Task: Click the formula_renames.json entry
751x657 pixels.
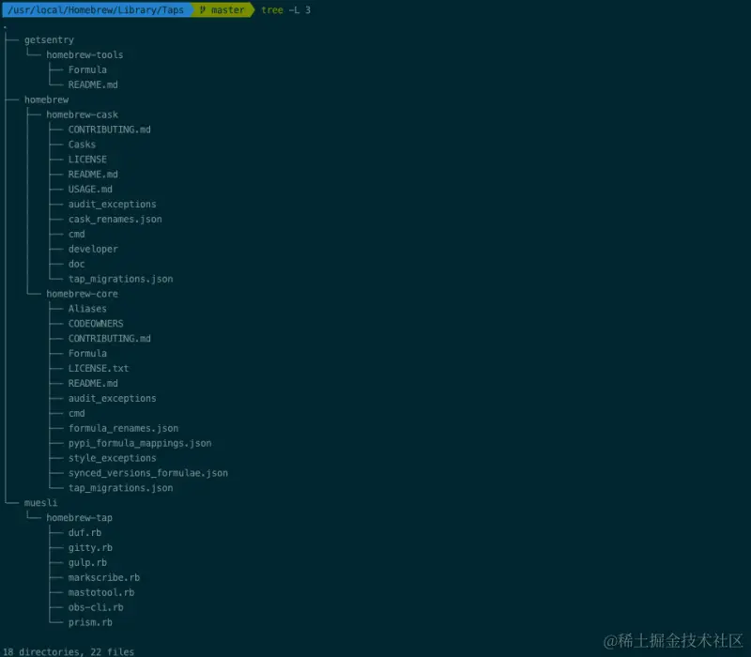Action: coord(124,429)
